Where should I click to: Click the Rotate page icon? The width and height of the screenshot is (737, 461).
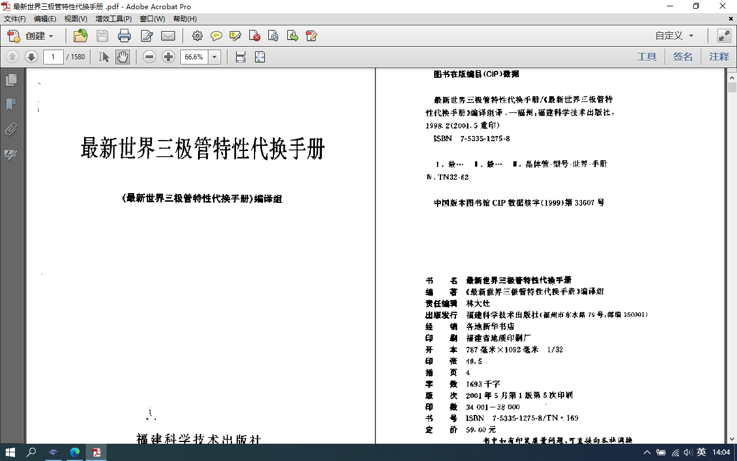tap(273, 36)
